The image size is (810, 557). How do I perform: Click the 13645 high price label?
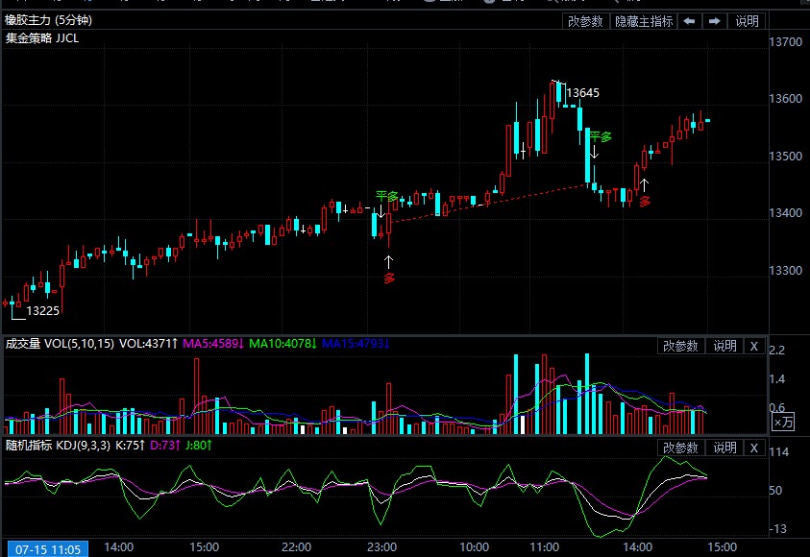click(582, 93)
